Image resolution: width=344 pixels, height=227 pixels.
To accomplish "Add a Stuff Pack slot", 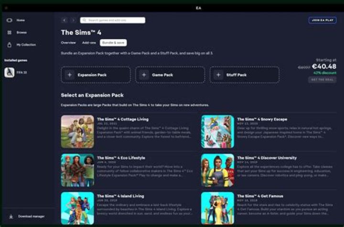I will tap(218, 75).
